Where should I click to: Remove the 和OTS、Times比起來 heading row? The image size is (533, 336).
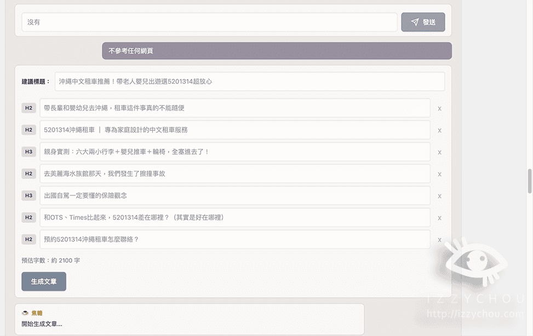tap(439, 218)
